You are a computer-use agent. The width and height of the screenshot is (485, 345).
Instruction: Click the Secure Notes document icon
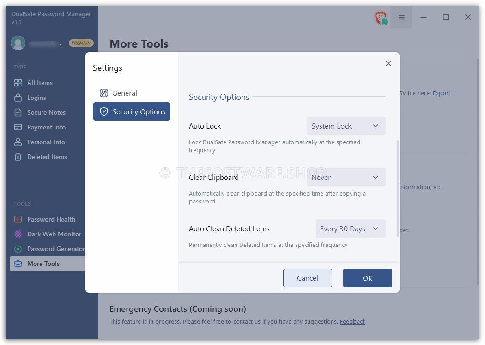(18, 112)
